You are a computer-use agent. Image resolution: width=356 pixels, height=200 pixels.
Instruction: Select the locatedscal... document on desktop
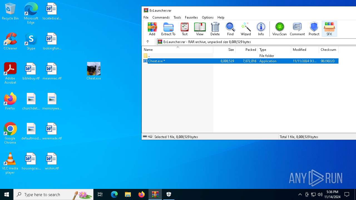pos(52,11)
